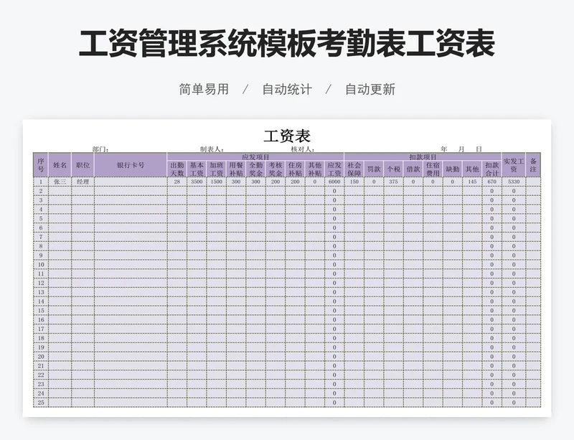Select the cell containing 张三

point(60,182)
